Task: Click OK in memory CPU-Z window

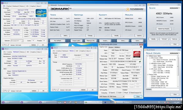Action: [92, 90]
